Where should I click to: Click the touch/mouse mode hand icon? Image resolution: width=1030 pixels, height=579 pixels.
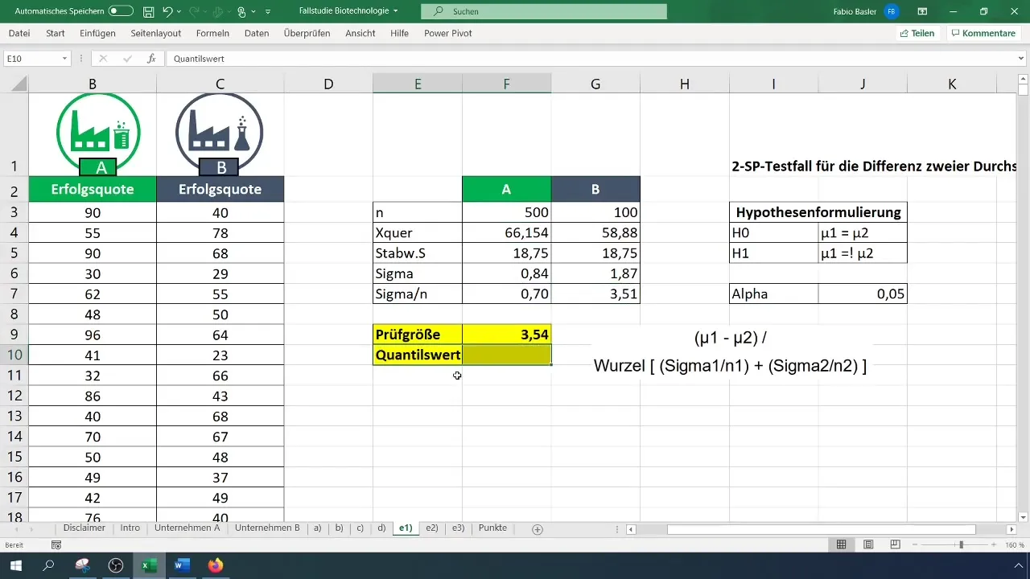tap(242, 11)
